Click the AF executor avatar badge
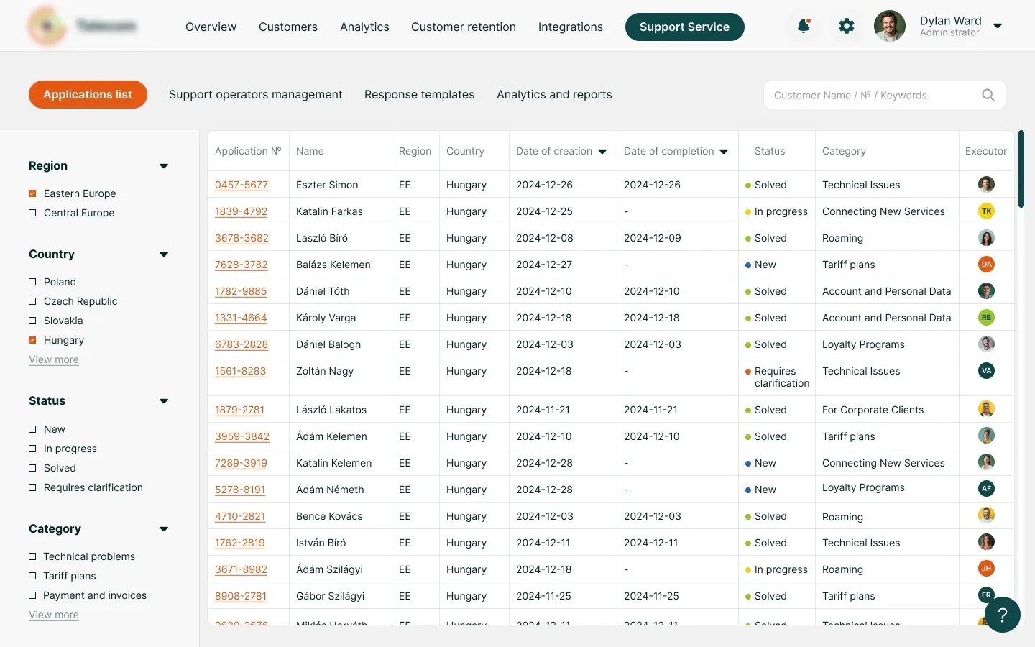The image size is (1035, 647). coord(986,489)
